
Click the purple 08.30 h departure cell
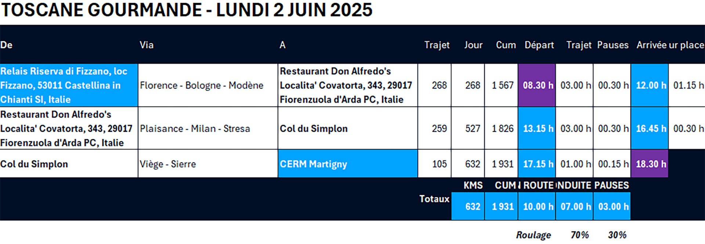coord(536,85)
